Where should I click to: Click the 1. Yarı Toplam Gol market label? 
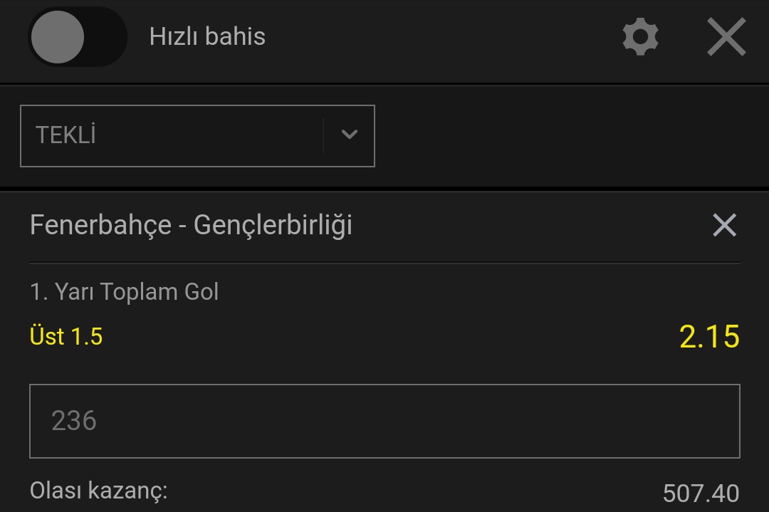(124, 292)
